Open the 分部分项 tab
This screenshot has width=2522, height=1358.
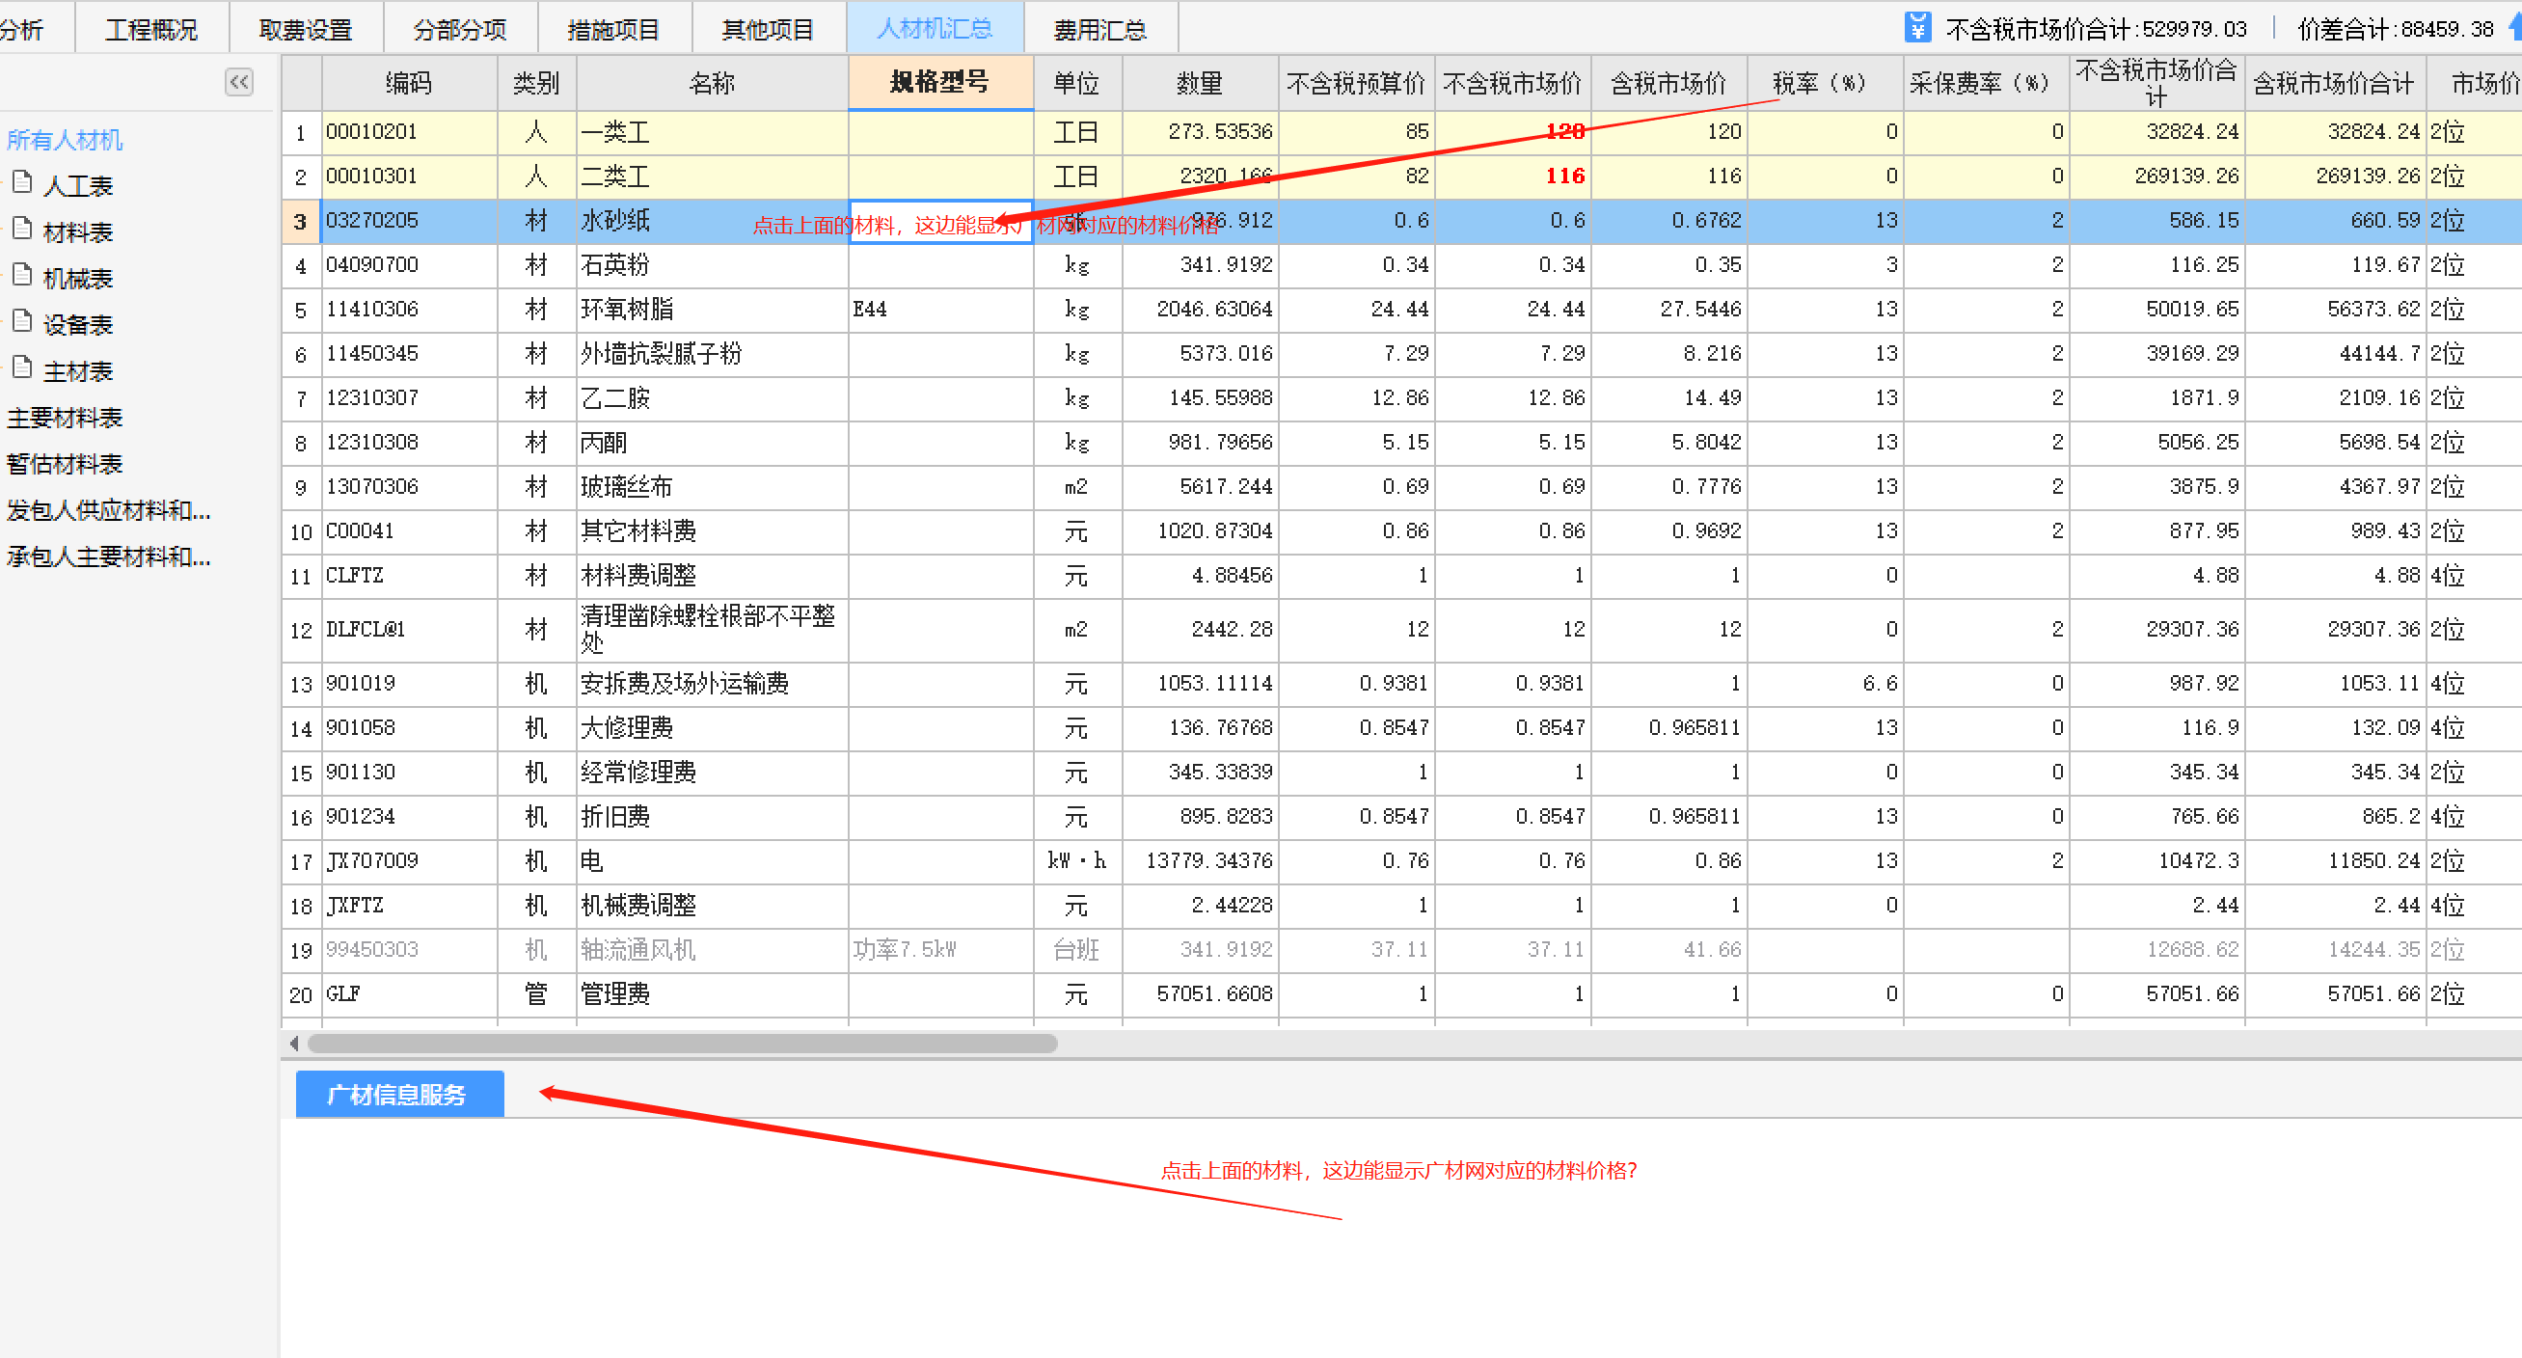[x=460, y=29]
